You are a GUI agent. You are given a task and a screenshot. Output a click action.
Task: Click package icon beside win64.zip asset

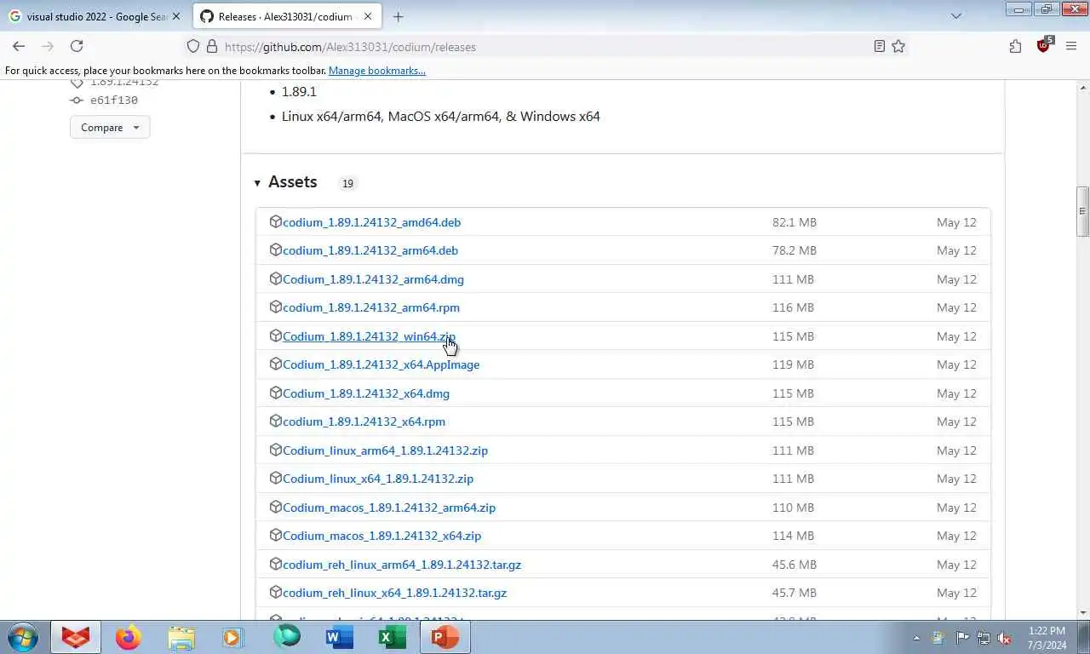(275, 336)
